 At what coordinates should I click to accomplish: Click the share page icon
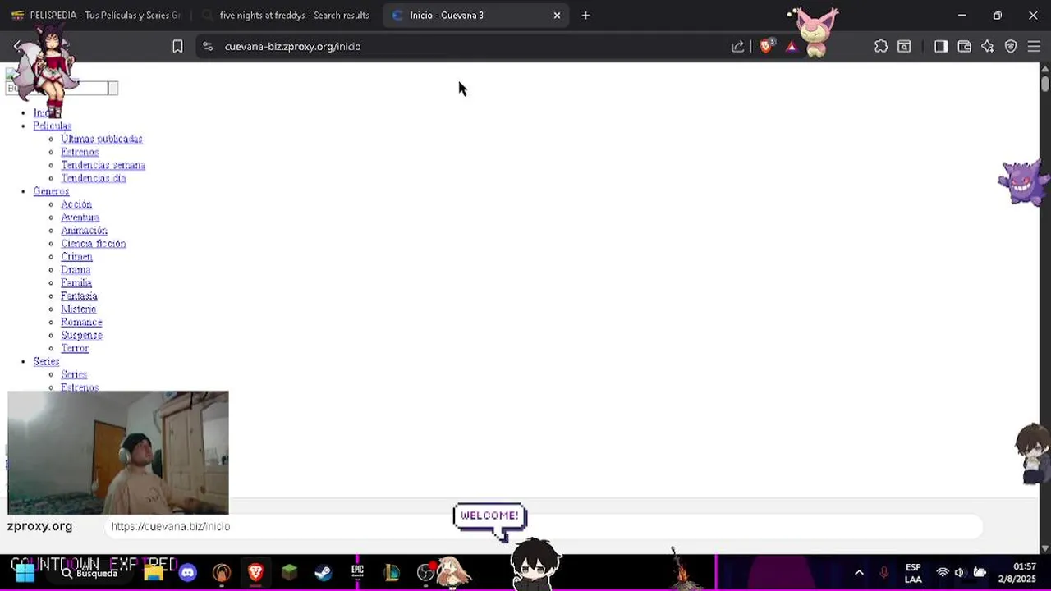(x=737, y=47)
